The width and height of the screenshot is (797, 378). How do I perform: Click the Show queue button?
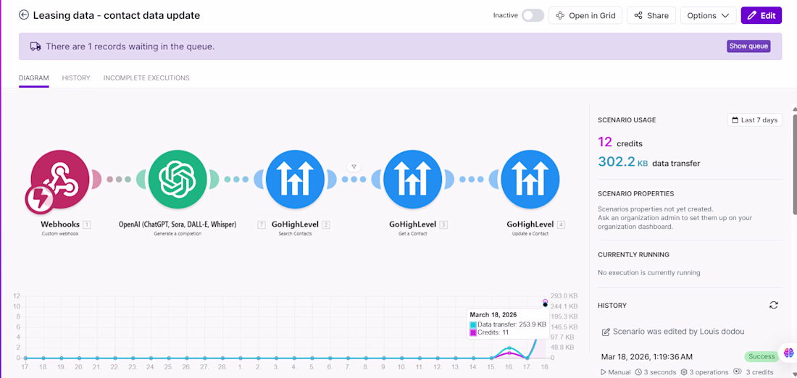[x=748, y=46]
